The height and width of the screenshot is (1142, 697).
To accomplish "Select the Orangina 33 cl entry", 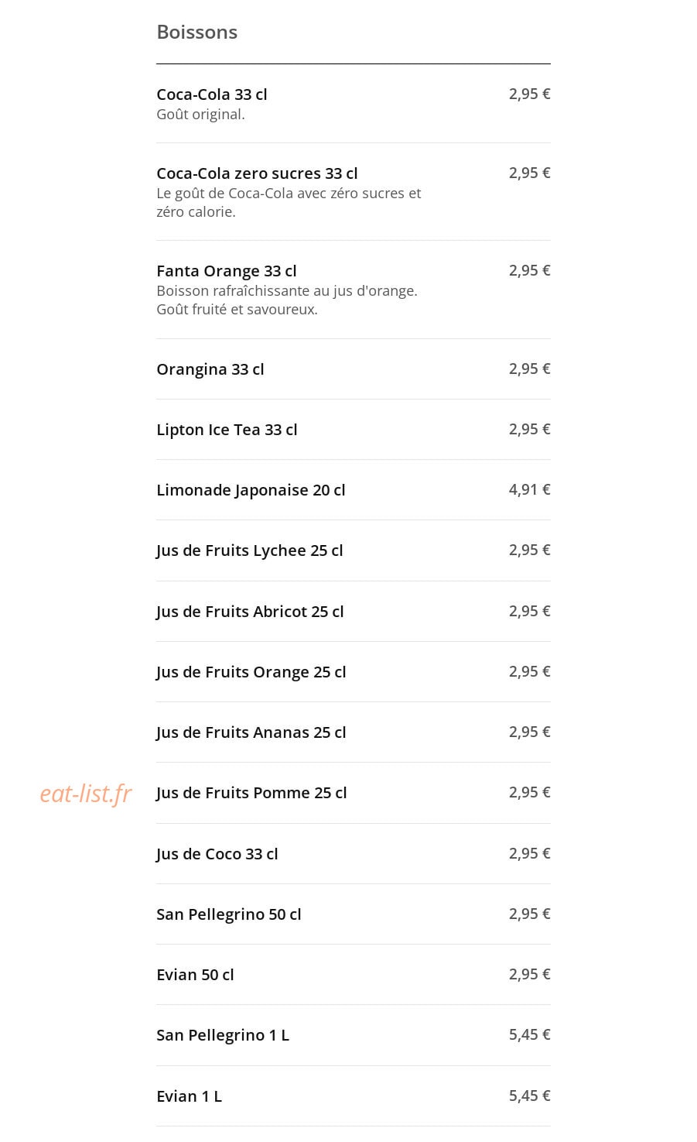I will coord(353,369).
